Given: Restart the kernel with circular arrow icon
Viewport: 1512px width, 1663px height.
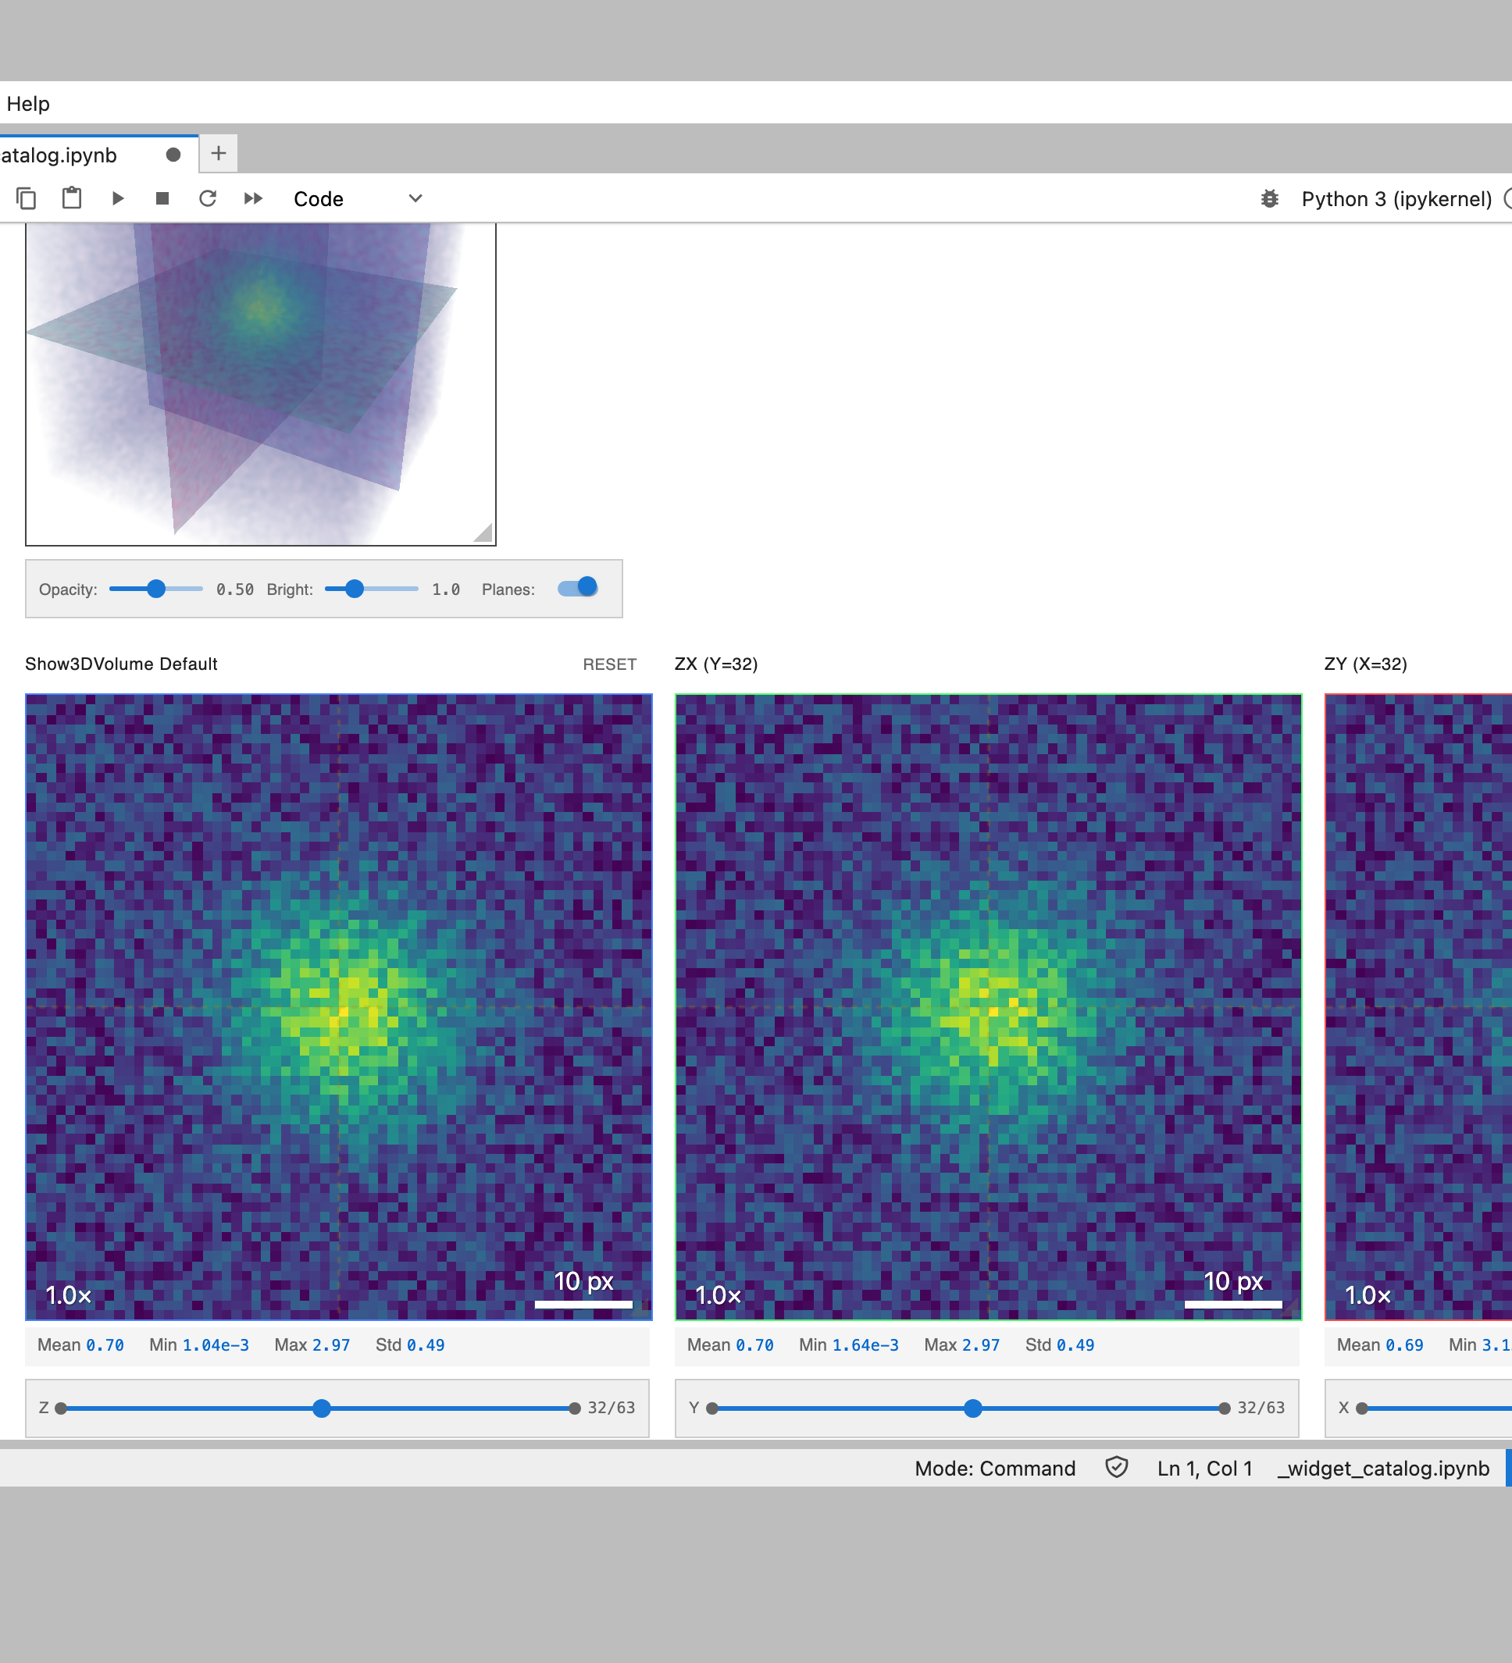Looking at the screenshot, I should (x=208, y=199).
